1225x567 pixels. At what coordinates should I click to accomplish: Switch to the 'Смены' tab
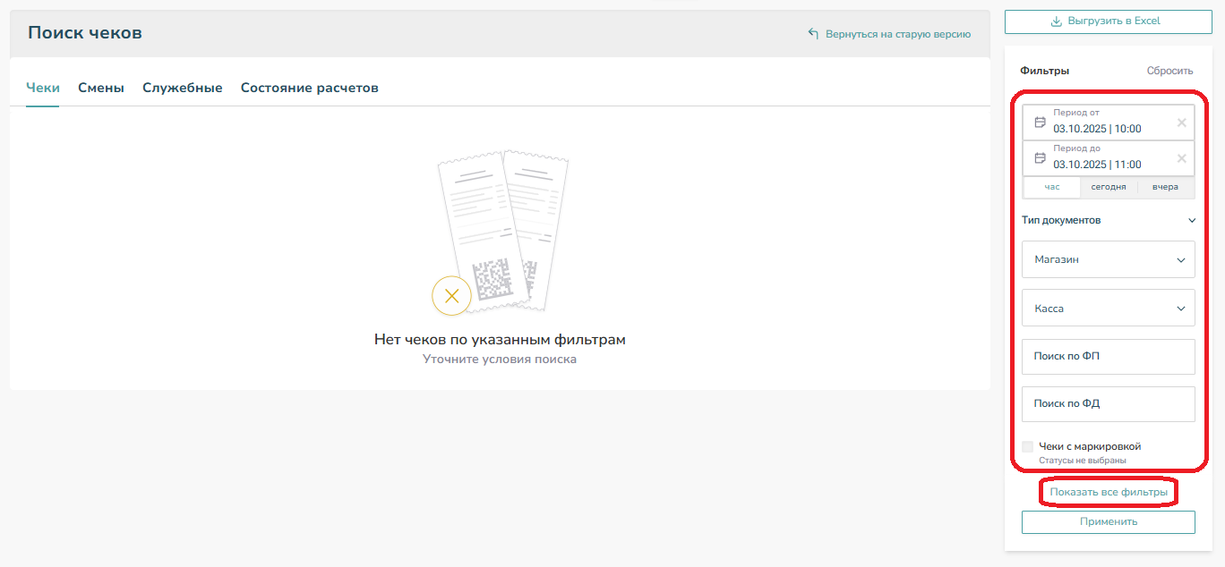100,88
